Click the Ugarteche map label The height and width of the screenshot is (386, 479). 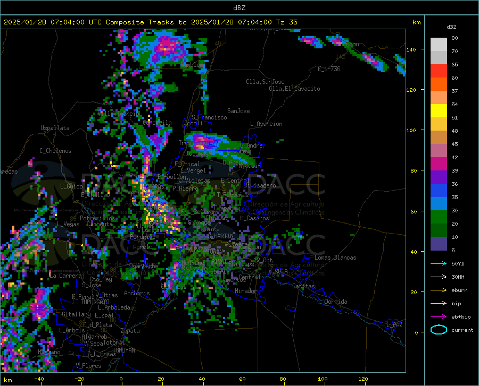pyautogui.click(x=144, y=265)
